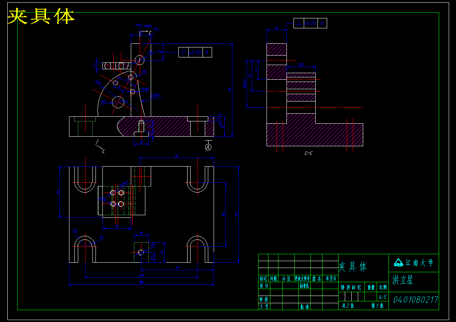Click the 标准化 cell label
The height and width of the screenshot is (322, 456).
(x=304, y=286)
